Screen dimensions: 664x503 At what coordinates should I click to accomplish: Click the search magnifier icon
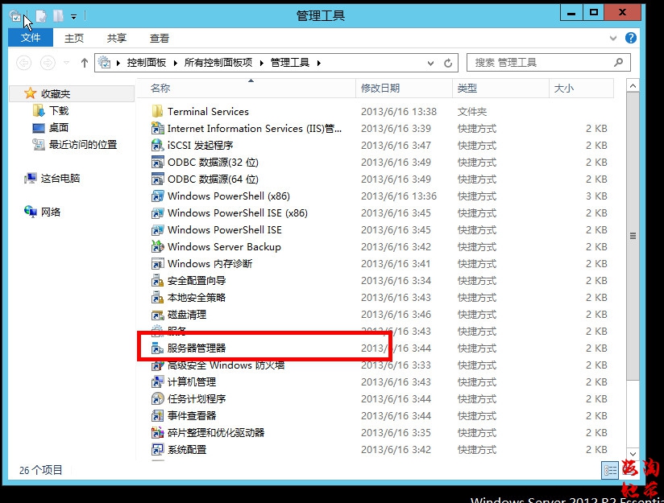tap(618, 63)
